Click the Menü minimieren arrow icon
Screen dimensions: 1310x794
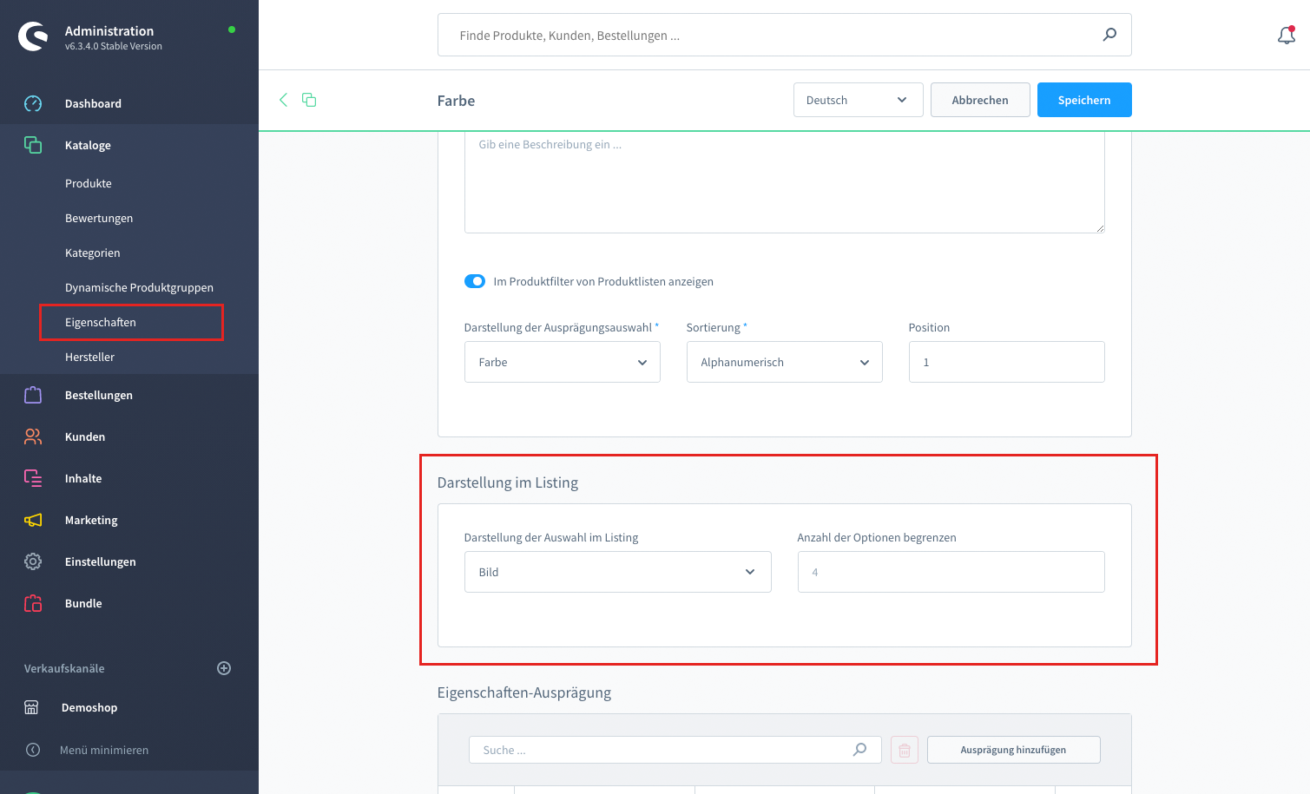pyautogui.click(x=33, y=750)
